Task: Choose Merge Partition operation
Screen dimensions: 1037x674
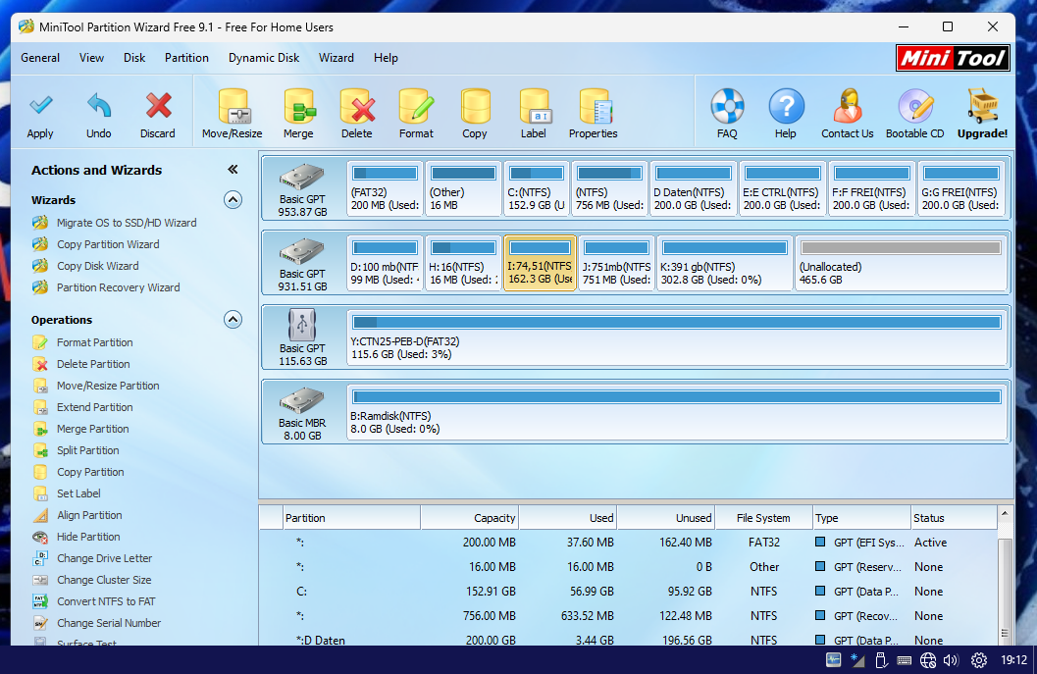Action: coord(92,429)
